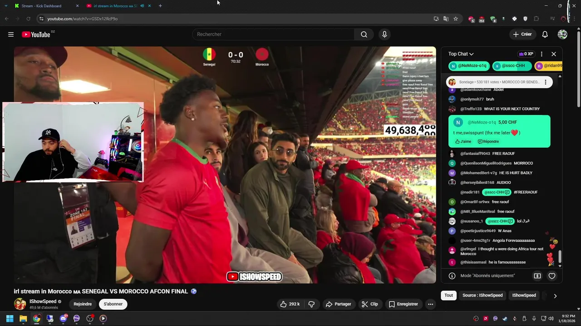Open the Créer create menu
The image size is (581, 326).
[x=522, y=34]
